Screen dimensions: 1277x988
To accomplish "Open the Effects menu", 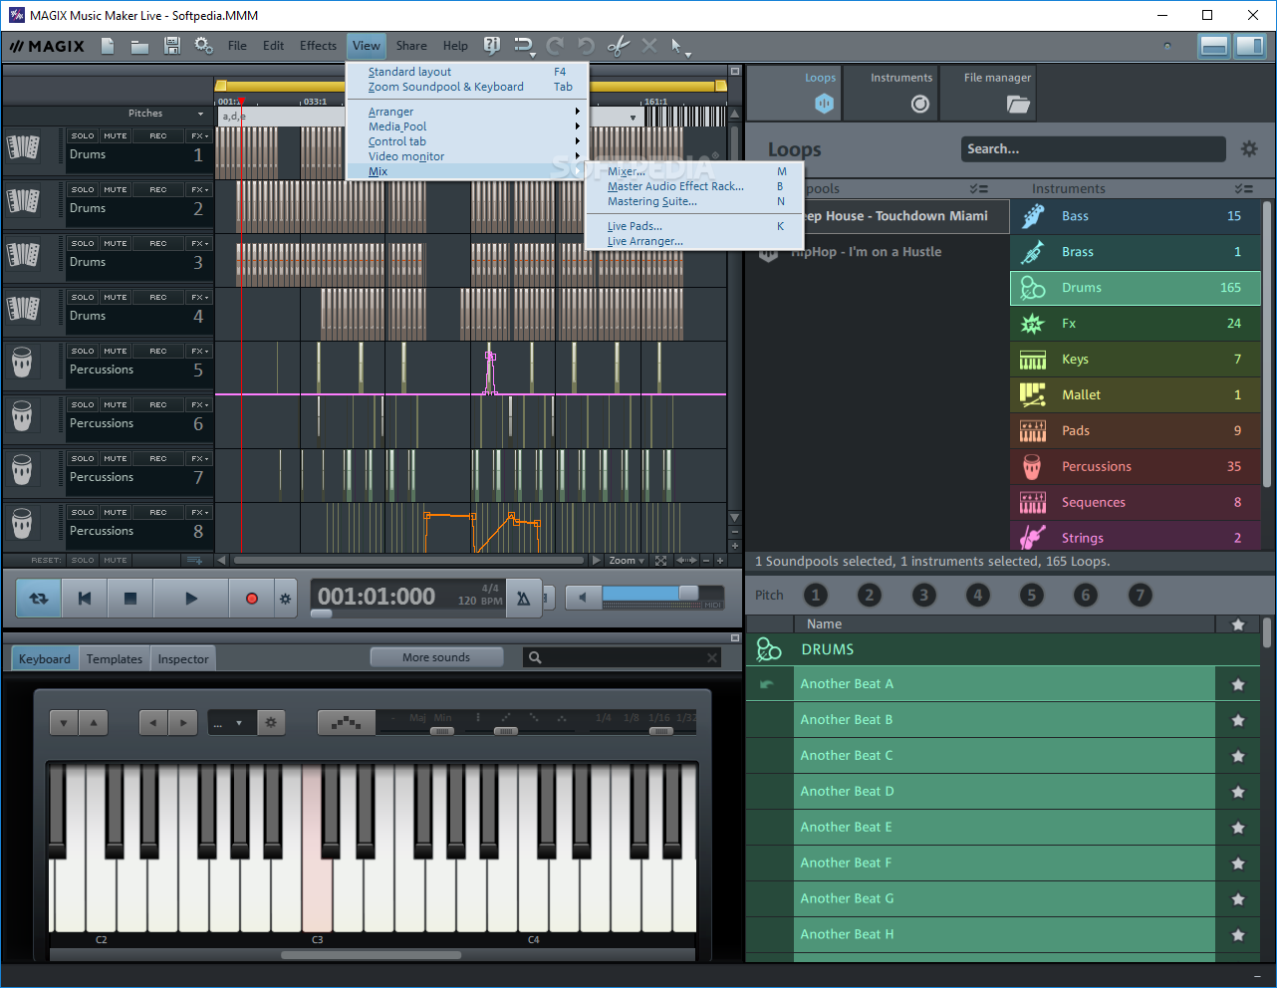I will (x=318, y=46).
